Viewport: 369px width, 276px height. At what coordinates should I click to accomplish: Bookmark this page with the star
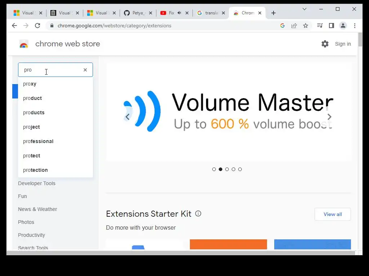click(306, 26)
